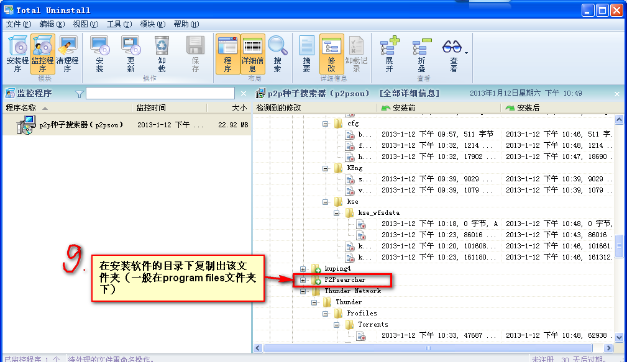Open the 卸载记录 uninstall log view
627x362 pixels.
click(x=356, y=54)
